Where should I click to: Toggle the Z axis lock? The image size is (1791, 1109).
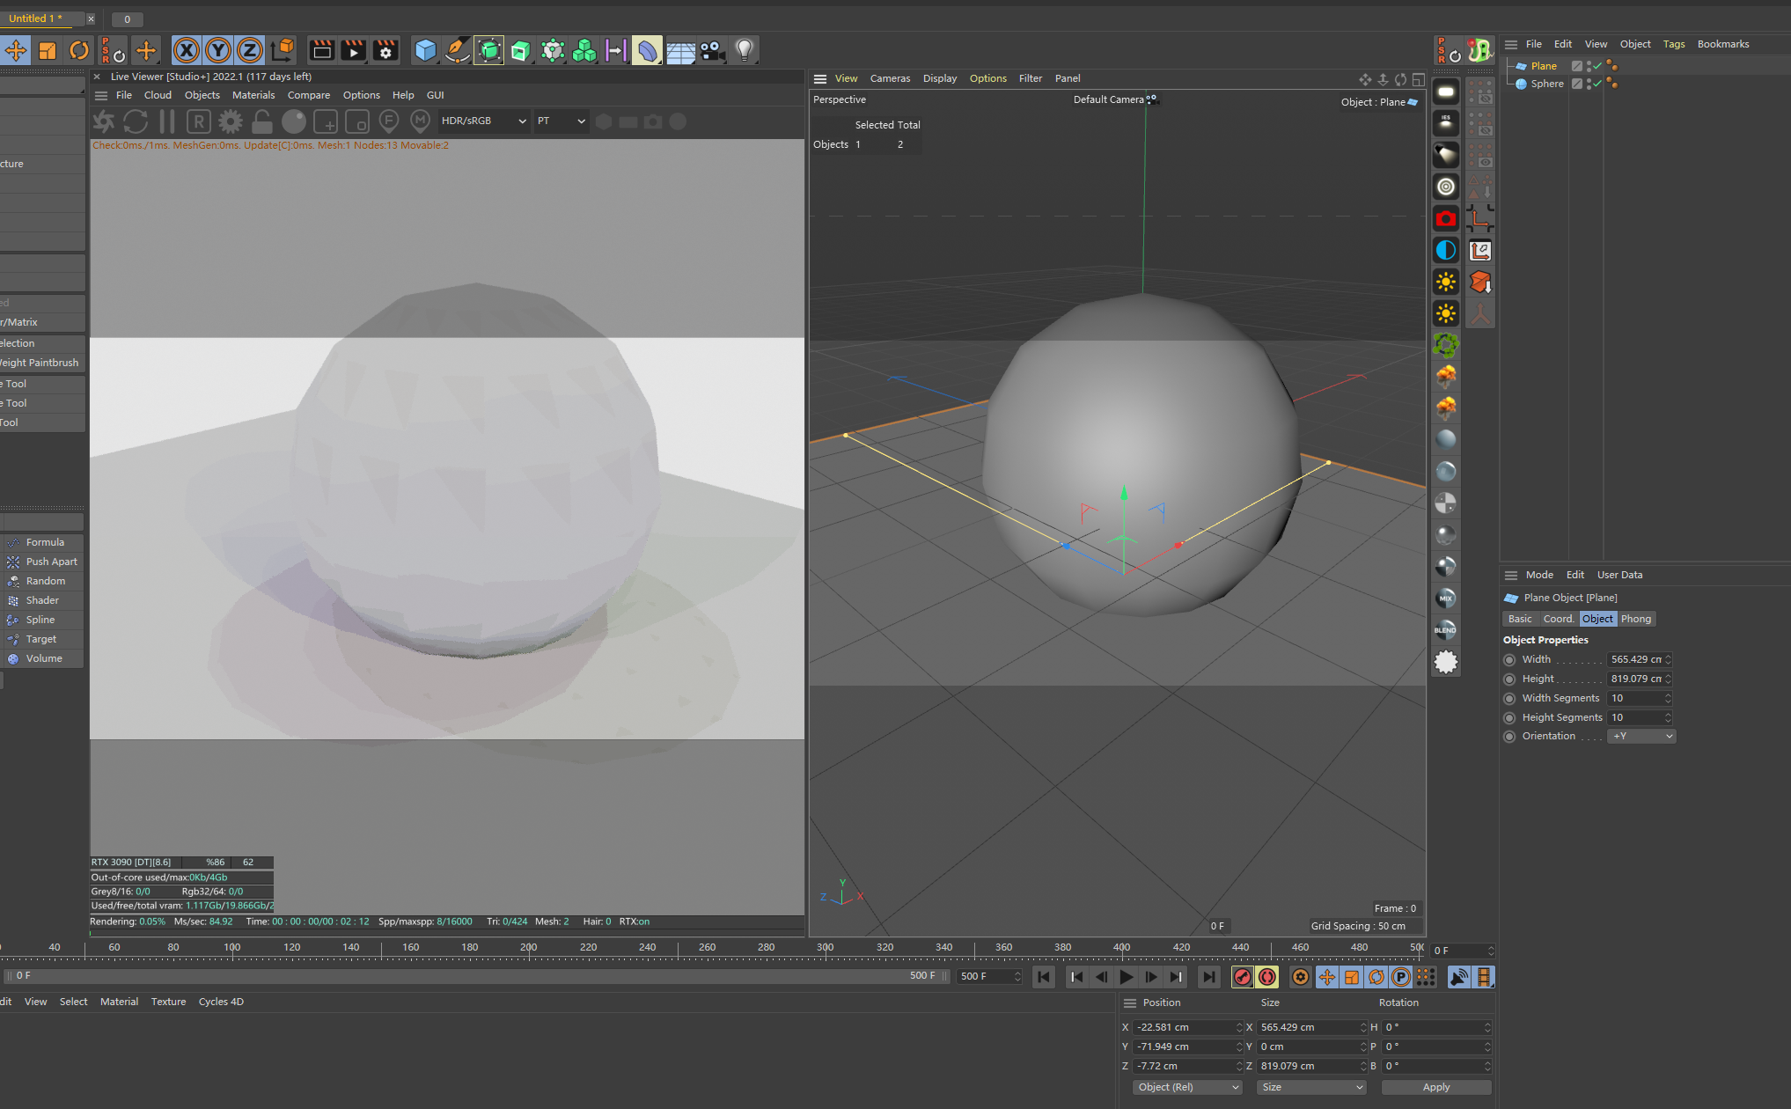(x=250, y=50)
